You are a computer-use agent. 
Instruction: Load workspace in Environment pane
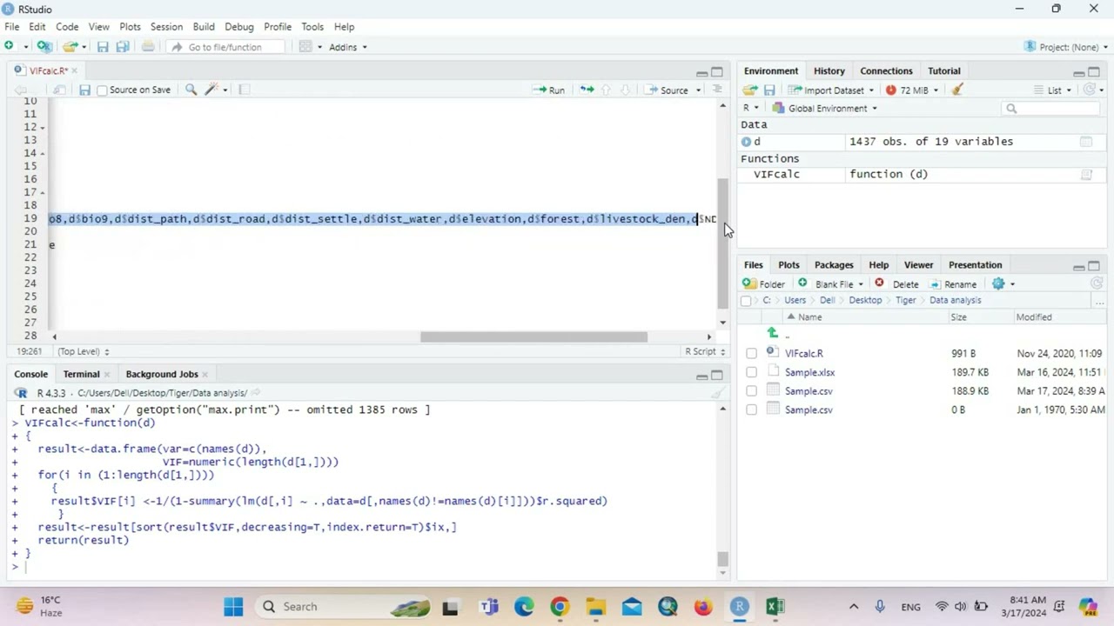coord(750,90)
